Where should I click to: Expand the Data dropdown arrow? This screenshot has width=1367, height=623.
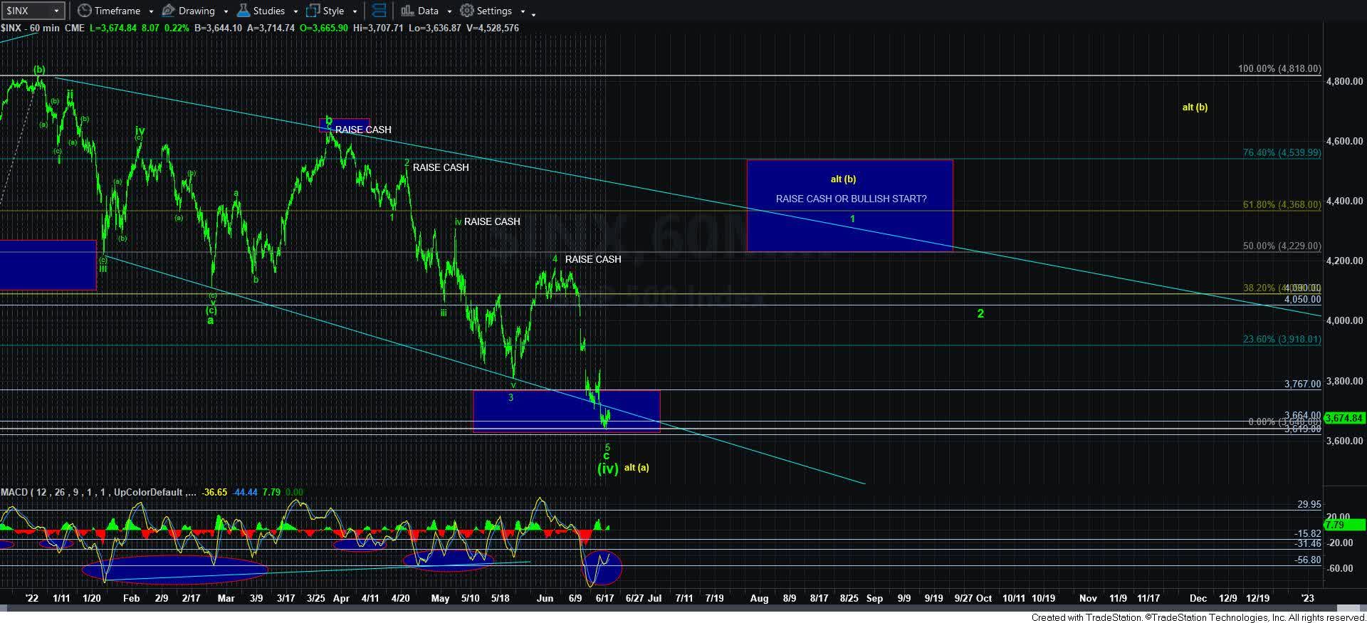[449, 11]
